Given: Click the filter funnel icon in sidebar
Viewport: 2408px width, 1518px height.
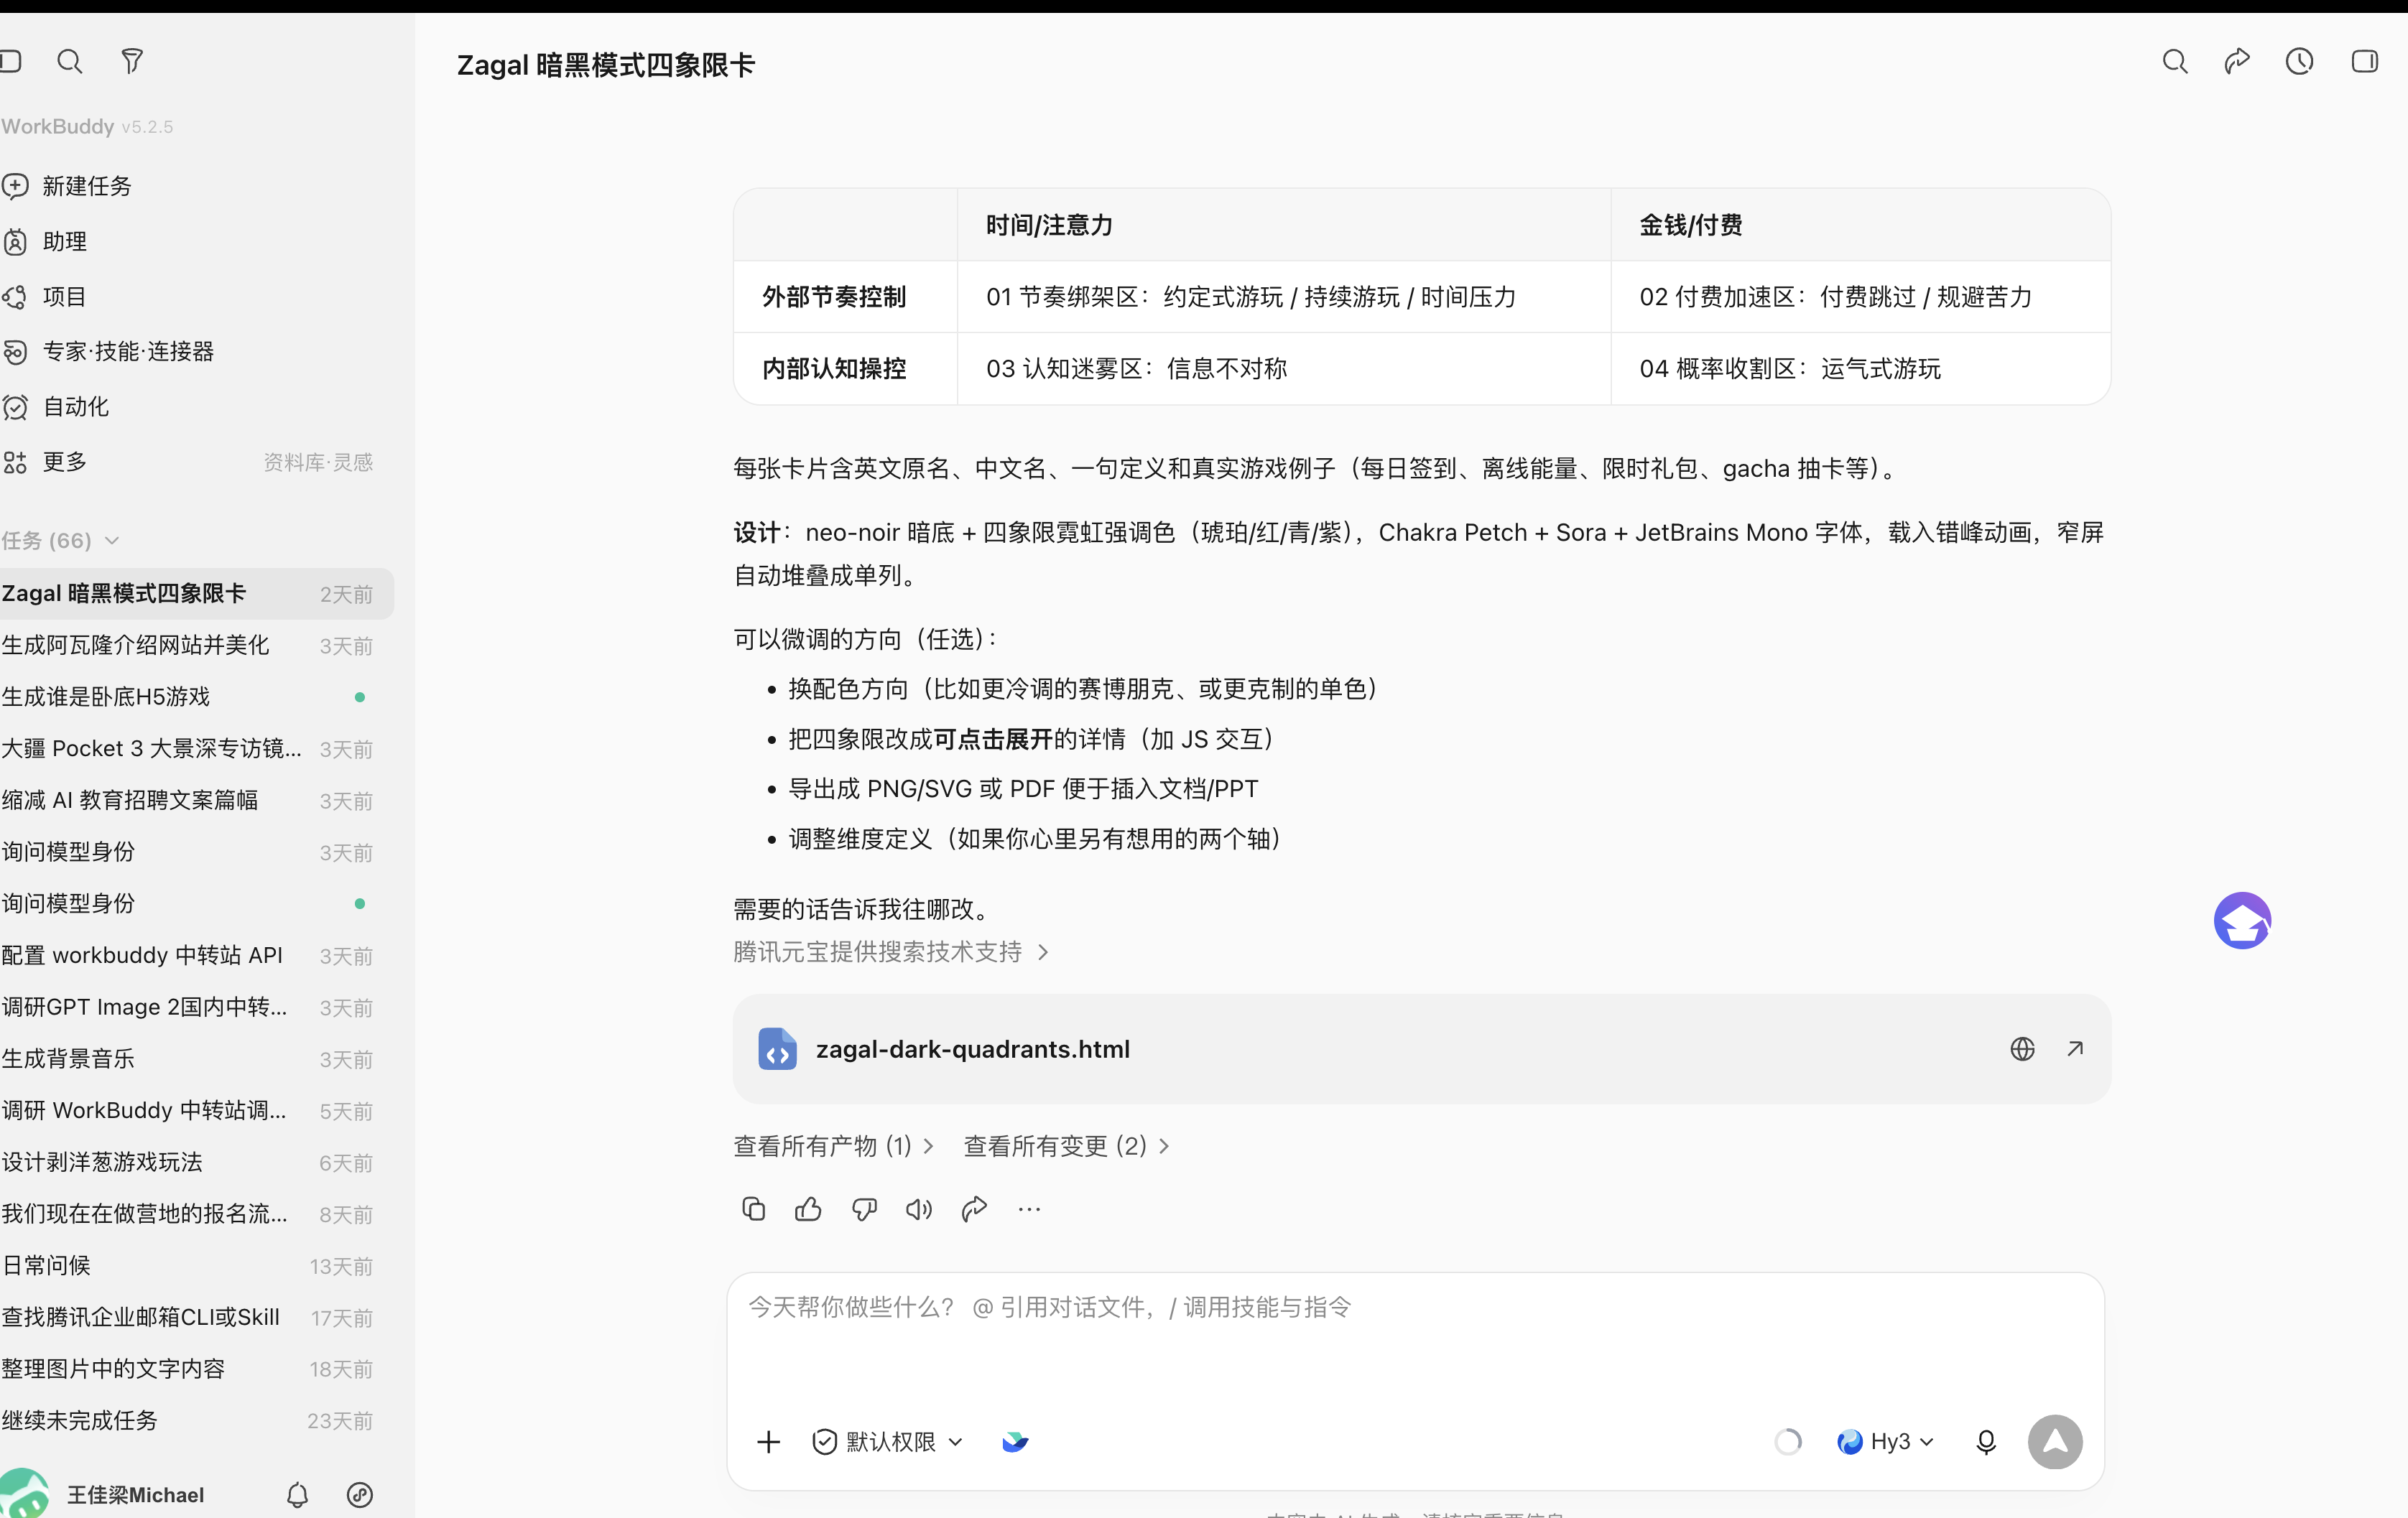Looking at the screenshot, I should [x=132, y=62].
